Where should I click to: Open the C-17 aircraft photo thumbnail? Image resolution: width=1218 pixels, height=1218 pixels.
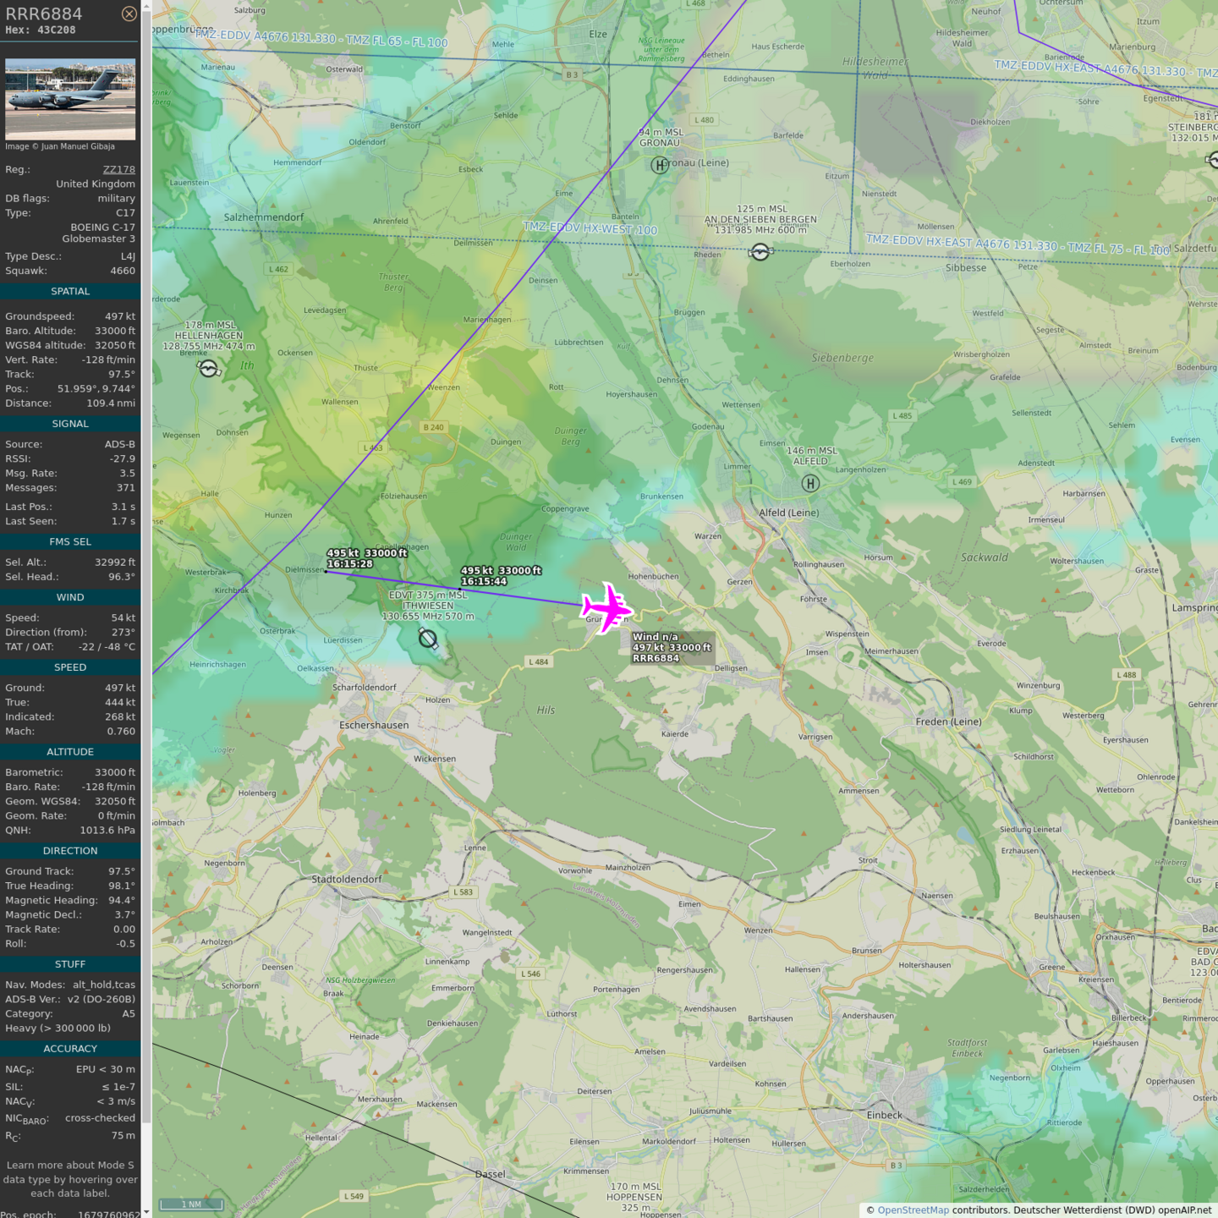pyautogui.click(x=70, y=99)
